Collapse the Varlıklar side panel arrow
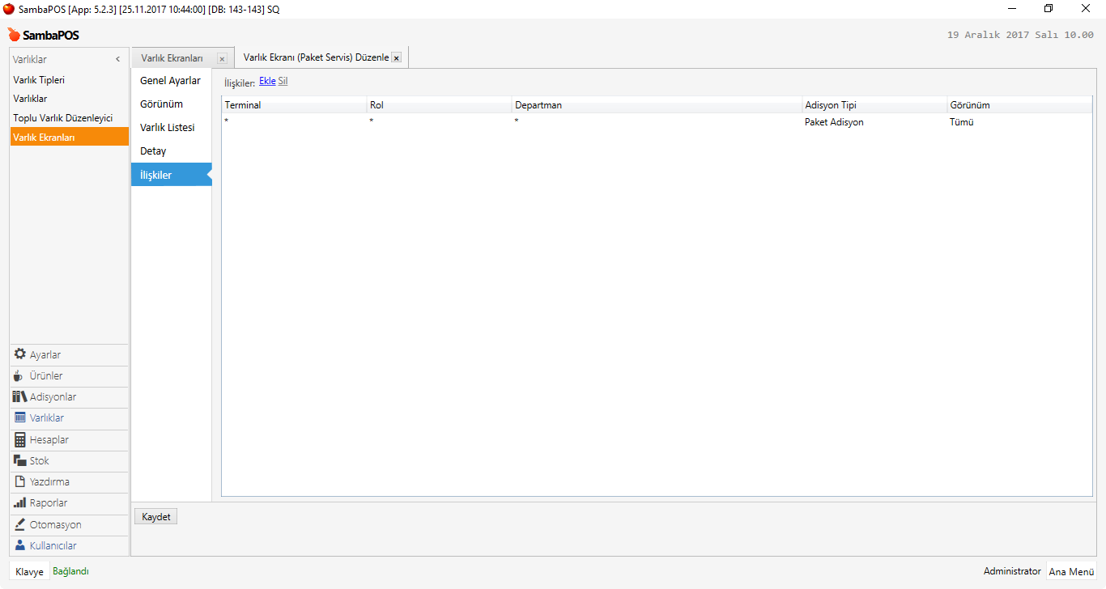Viewport: 1106px width, 589px height. tap(117, 59)
